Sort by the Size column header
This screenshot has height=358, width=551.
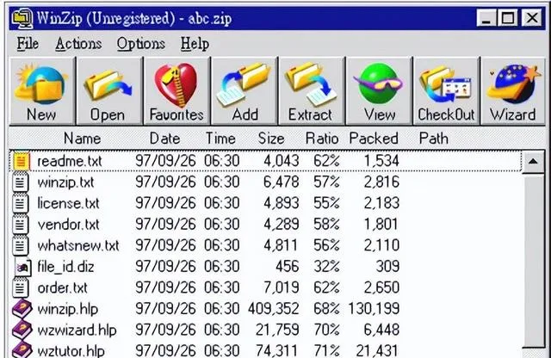tap(271, 139)
